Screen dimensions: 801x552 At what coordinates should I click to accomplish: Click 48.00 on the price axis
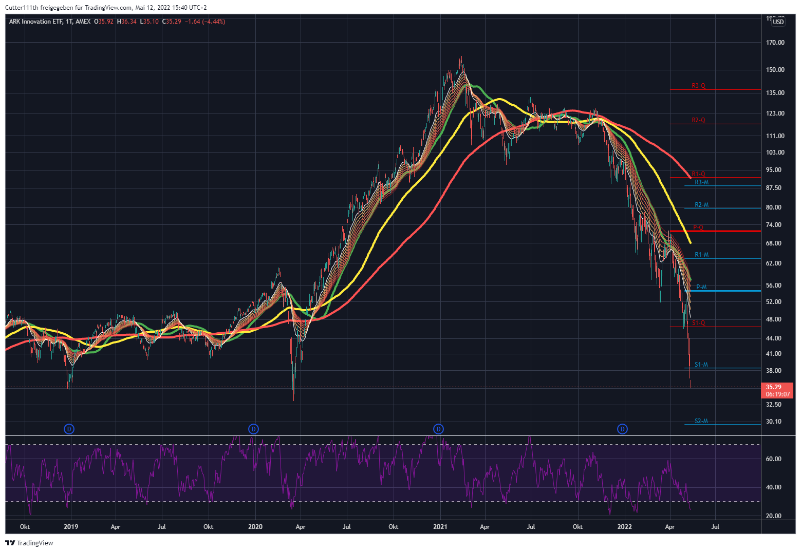774,319
